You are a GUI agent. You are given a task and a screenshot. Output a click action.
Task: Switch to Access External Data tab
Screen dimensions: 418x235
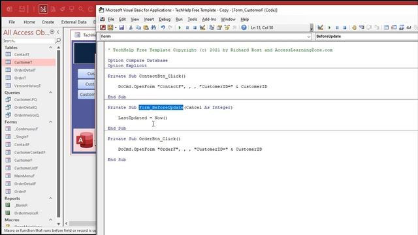click(x=74, y=22)
